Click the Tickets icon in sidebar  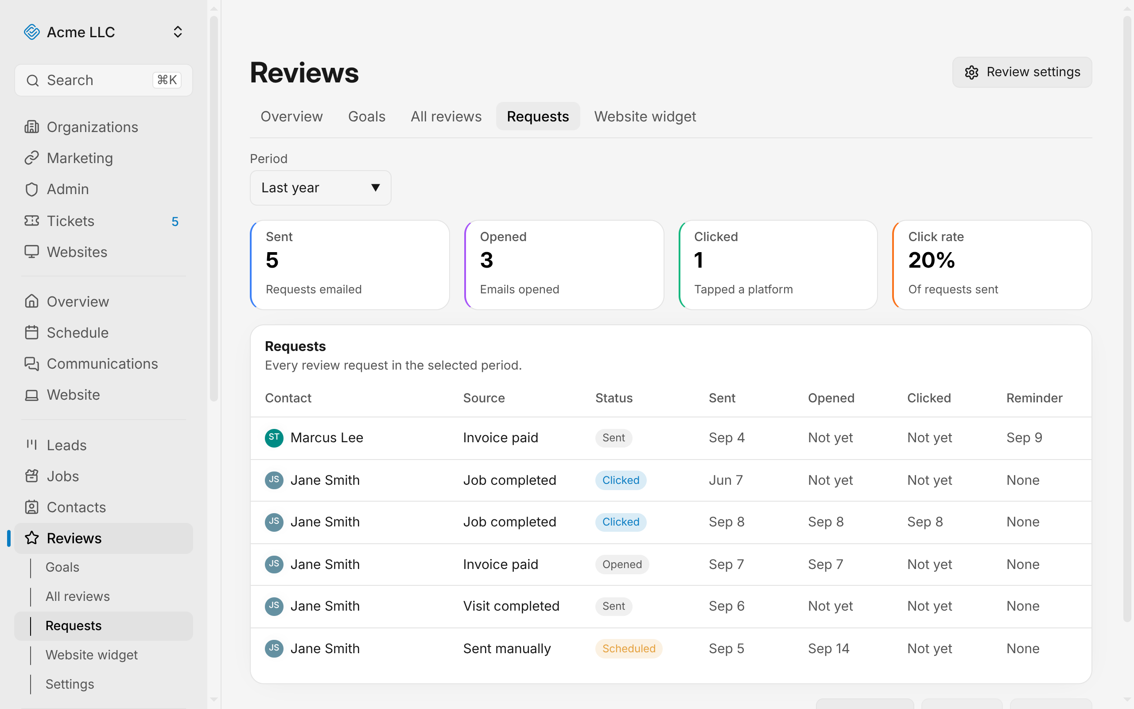31,220
